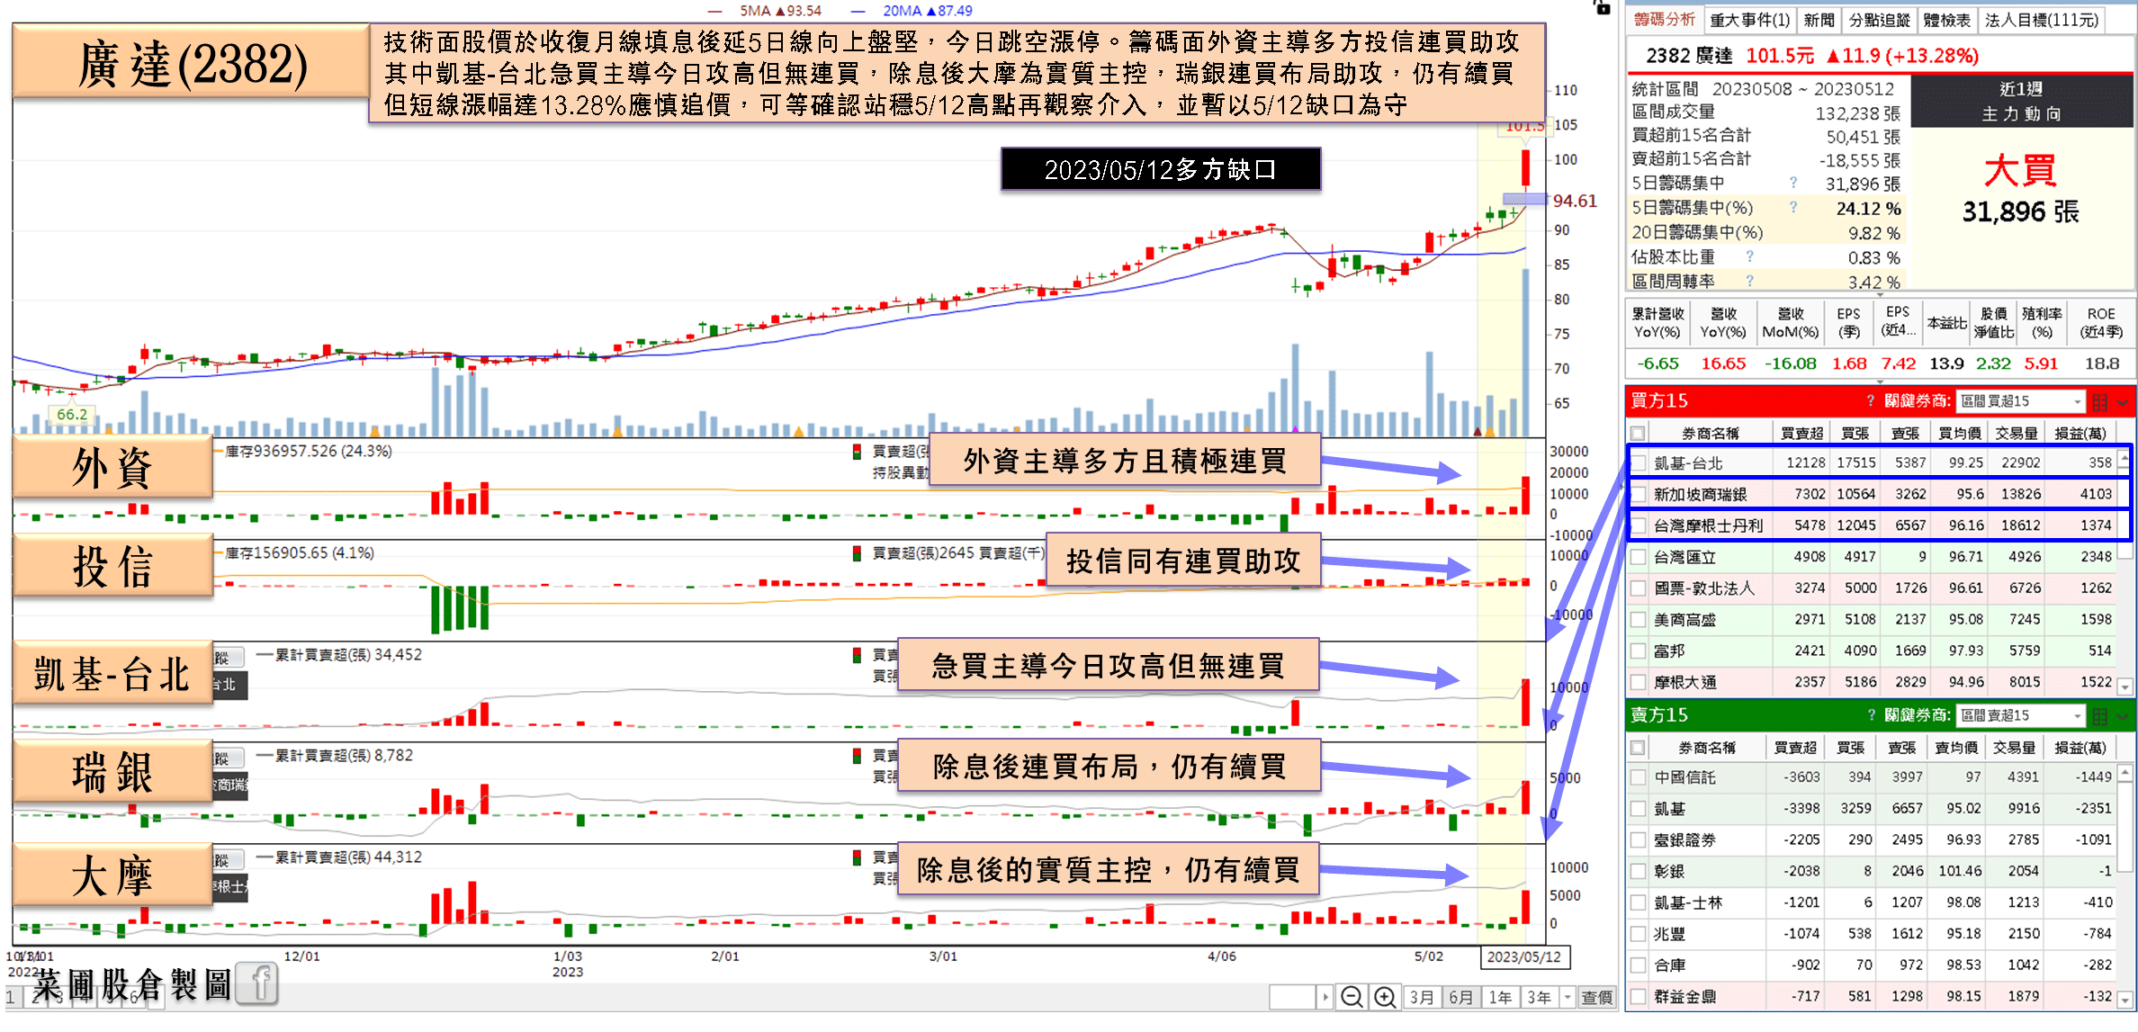This screenshot has height=1032, width=2138.
Task: Click the help question mark beside 5日籌碼集中
Action: 1792,184
